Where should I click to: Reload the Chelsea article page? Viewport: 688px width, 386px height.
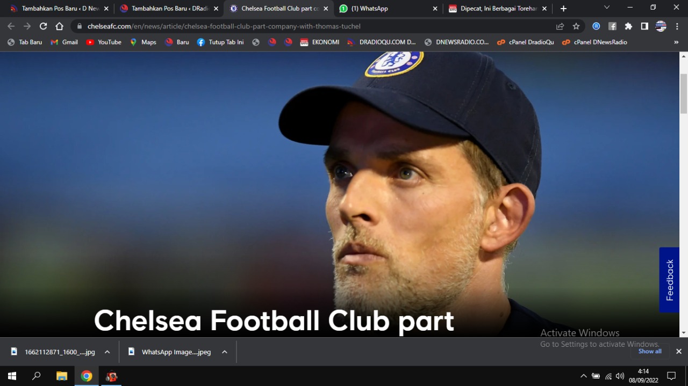click(44, 26)
